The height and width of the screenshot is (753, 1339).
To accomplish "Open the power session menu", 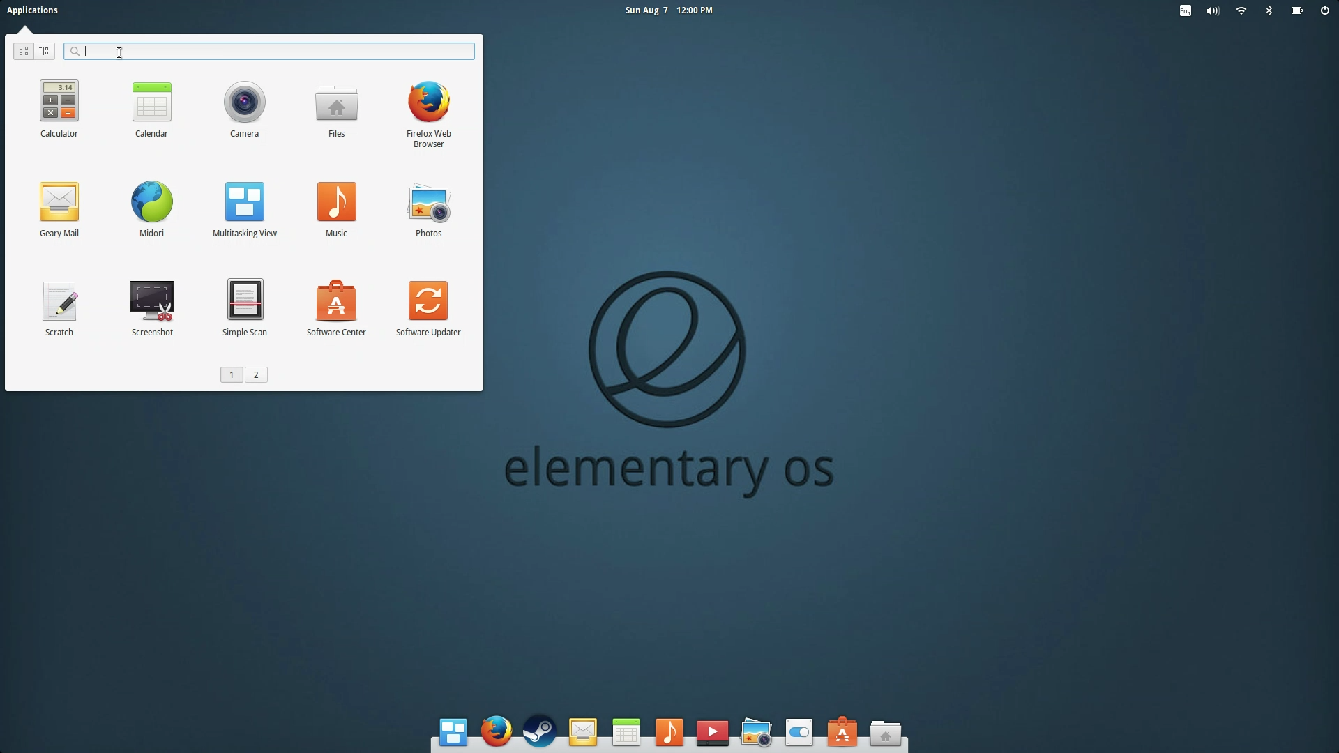I will pos(1324,10).
